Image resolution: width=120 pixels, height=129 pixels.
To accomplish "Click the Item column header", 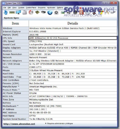I will (15, 23).
